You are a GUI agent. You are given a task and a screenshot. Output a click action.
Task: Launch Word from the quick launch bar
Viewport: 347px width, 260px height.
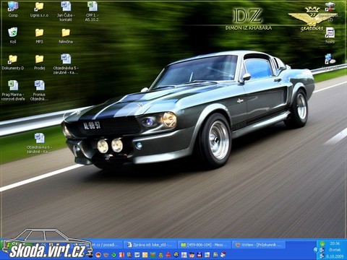pos(137,255)
